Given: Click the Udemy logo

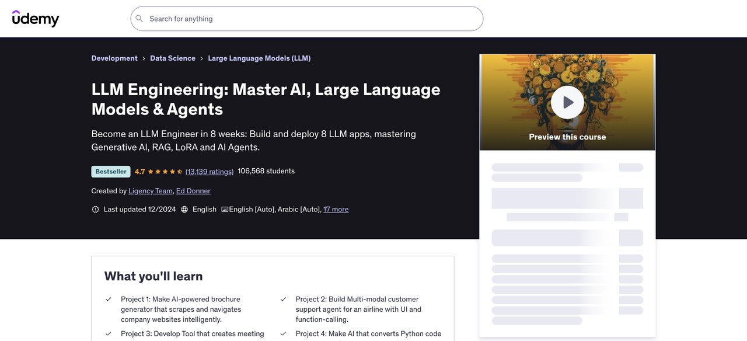Looking at the screenshot, I should click(36, 19).
